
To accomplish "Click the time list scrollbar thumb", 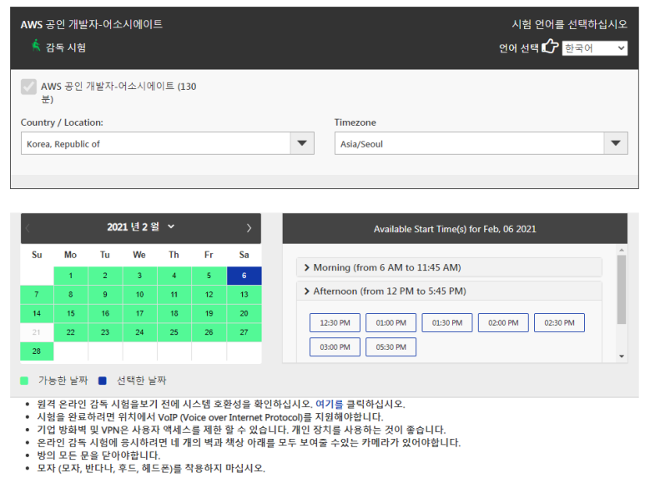I will (x=622, y=290).
